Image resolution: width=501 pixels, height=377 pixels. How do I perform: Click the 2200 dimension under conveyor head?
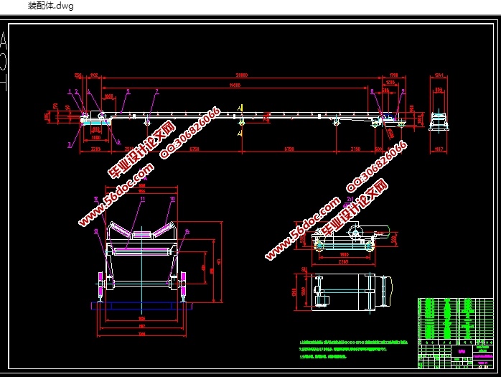[x=95, y=148]
